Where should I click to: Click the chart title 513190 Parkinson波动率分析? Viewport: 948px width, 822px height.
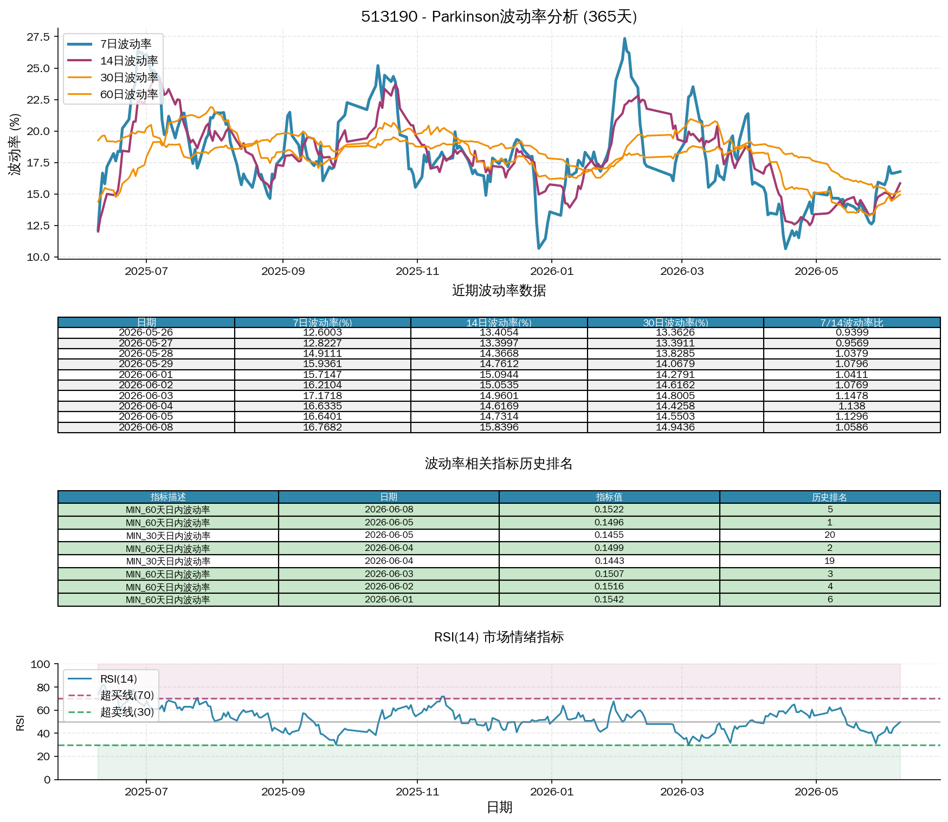pos(499,17)
